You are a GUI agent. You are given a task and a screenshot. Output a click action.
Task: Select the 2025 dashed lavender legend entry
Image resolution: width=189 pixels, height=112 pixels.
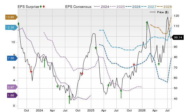(117, 7)
